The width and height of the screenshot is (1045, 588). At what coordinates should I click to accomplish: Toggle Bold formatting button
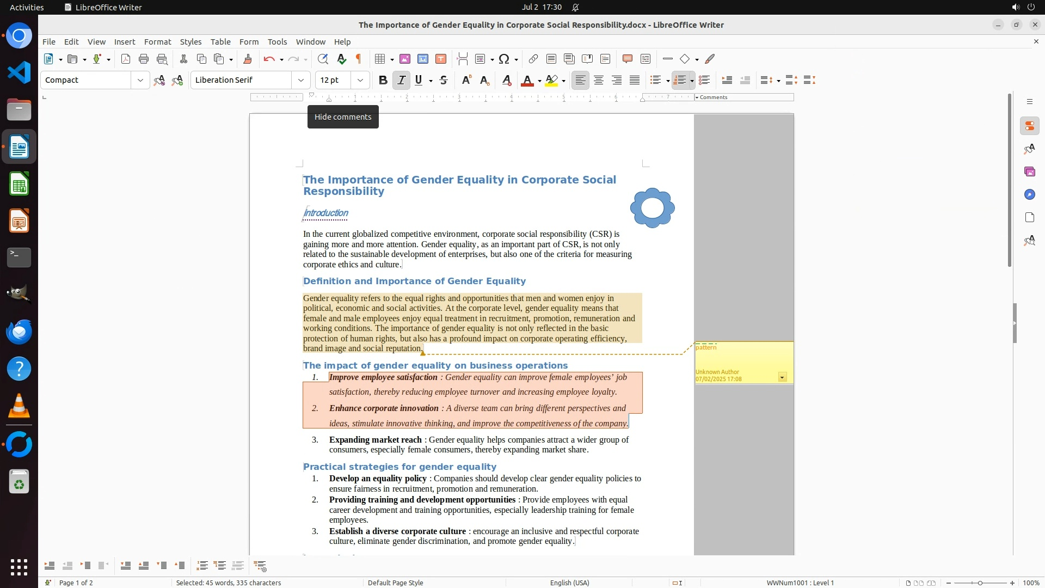(x=383, y=80)
